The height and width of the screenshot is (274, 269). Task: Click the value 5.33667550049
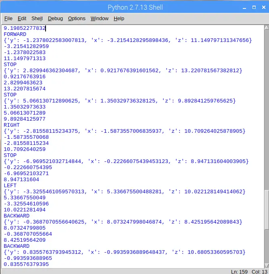25,198
